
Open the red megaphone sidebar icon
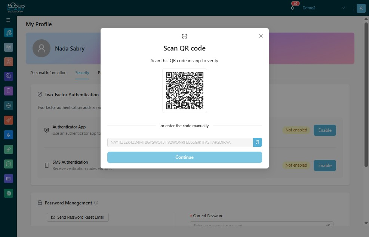pyautogui.click(x=9, y=120)
